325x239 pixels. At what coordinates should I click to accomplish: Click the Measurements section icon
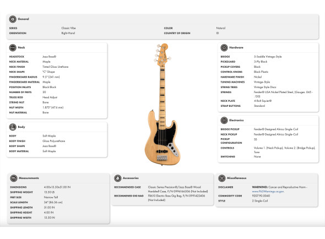click(14, 178)
